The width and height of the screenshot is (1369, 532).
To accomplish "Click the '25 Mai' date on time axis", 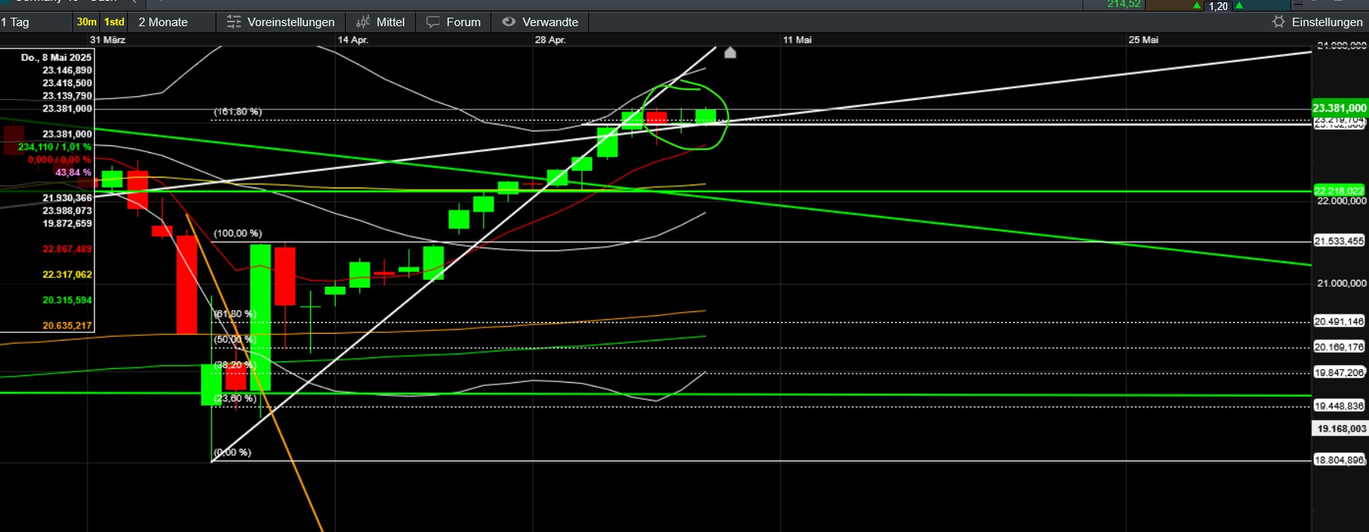I will click(1143, 40).
